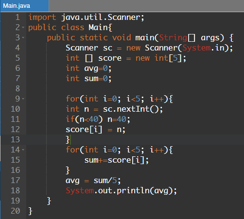
Task: Collapse the second for loop fold on line 14
Action: (x=23, y=150)
